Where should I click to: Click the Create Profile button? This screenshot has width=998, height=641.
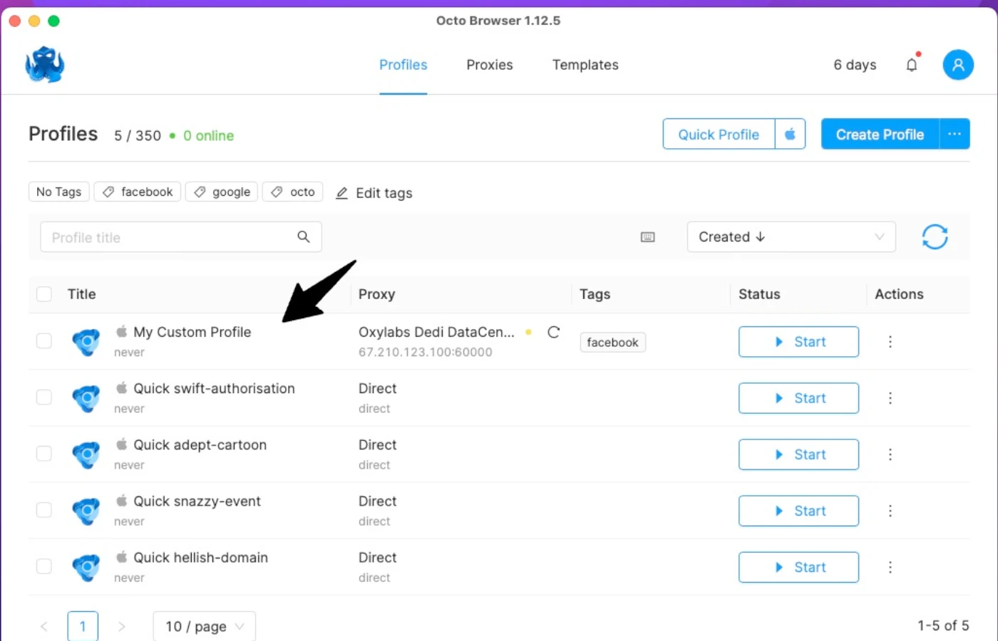click(880, 134)
